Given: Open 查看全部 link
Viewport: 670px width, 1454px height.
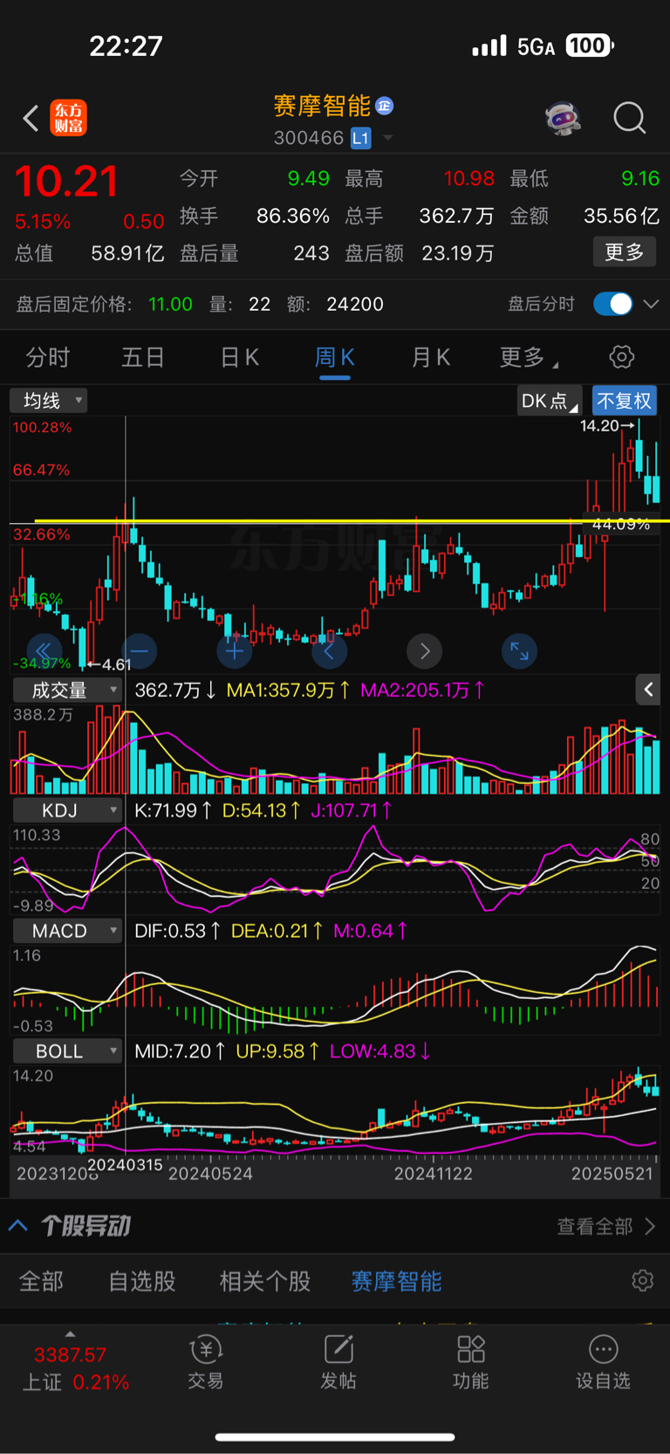Looking at the screenshot, I should click(606, 1226).
